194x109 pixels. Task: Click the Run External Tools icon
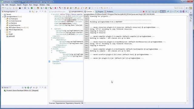(x=51, y=8)
